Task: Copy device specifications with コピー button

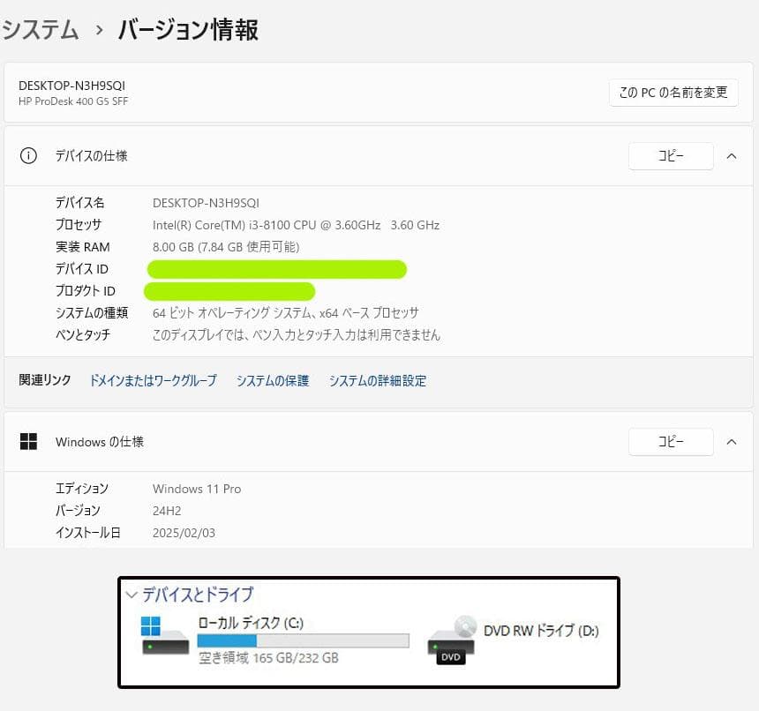Action: tap(671, 155)
